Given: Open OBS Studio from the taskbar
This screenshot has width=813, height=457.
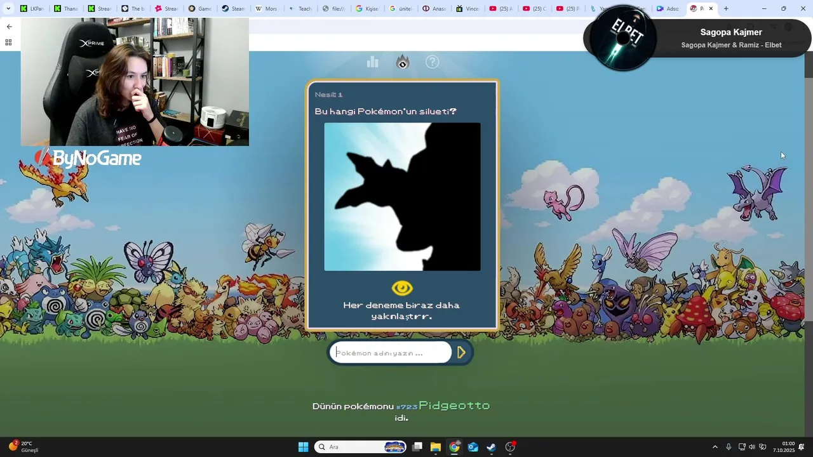Looking at the screenshot, I should click(x=510, y=447).
